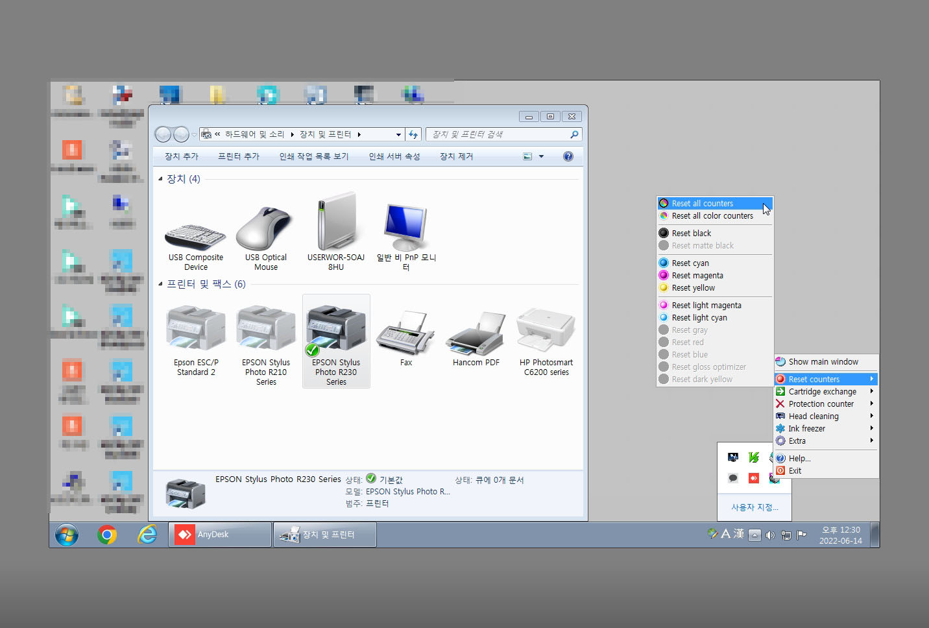Select the default EPSON Stylus Photo R230 printer
Viewport: 929px width, 628px height.
tap(336, 341)
